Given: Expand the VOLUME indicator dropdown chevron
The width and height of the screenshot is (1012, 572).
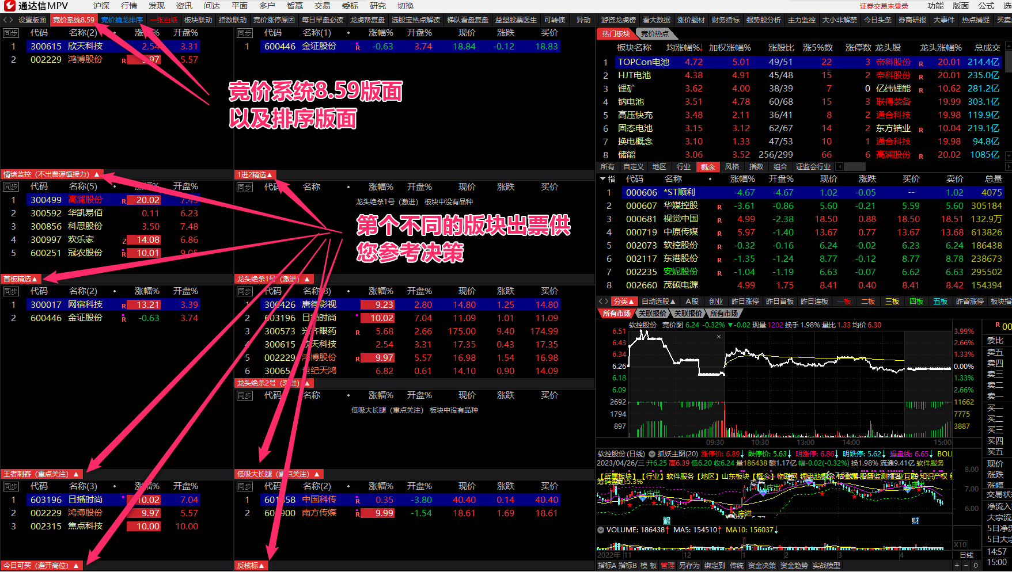Looking at the screenshot, I should (x=601, y=530).
